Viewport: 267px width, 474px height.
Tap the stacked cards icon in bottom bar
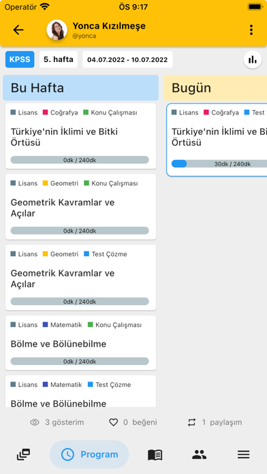tap(23, 455)
